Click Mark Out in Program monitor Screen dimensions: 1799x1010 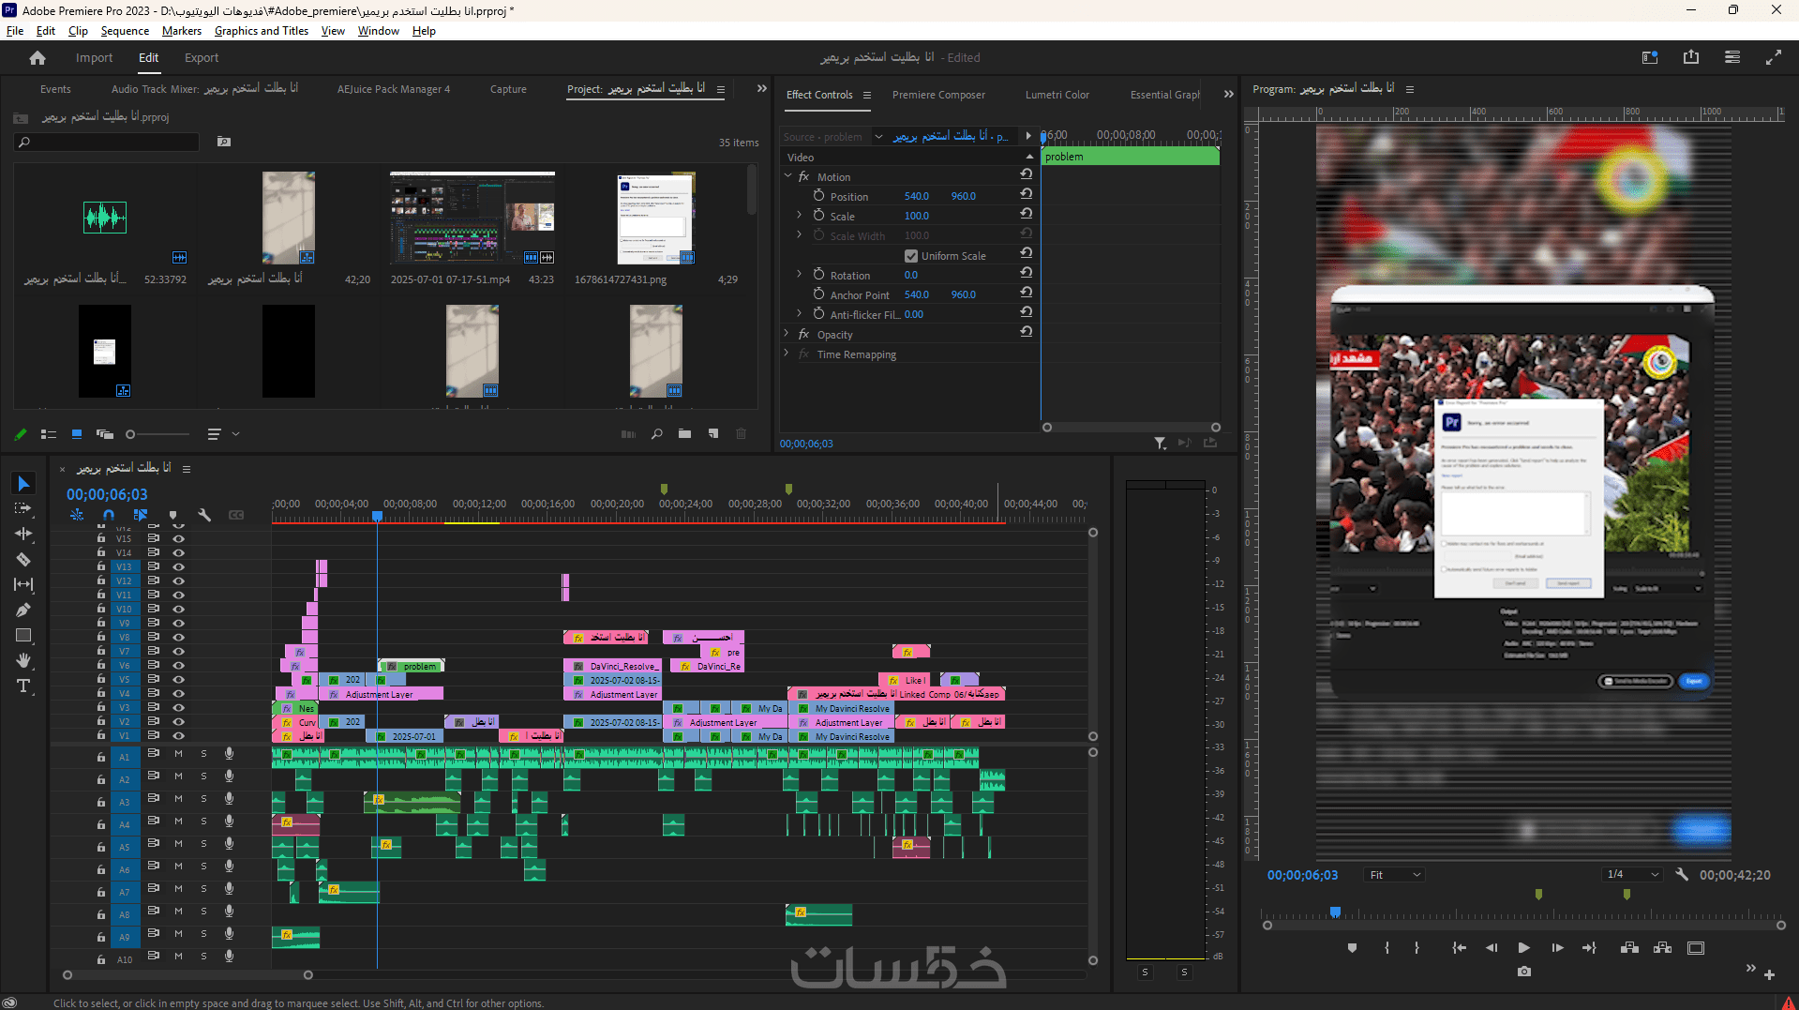point(1417,948)
